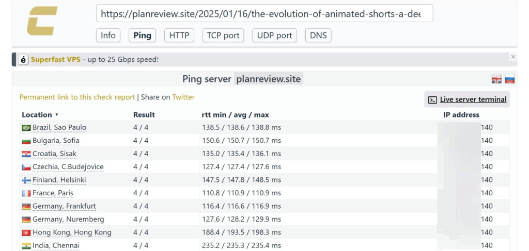Click the Brazil flag icon
Image resolution: width=529 pixels, height=251 pixels.
(x=26, y=128)
